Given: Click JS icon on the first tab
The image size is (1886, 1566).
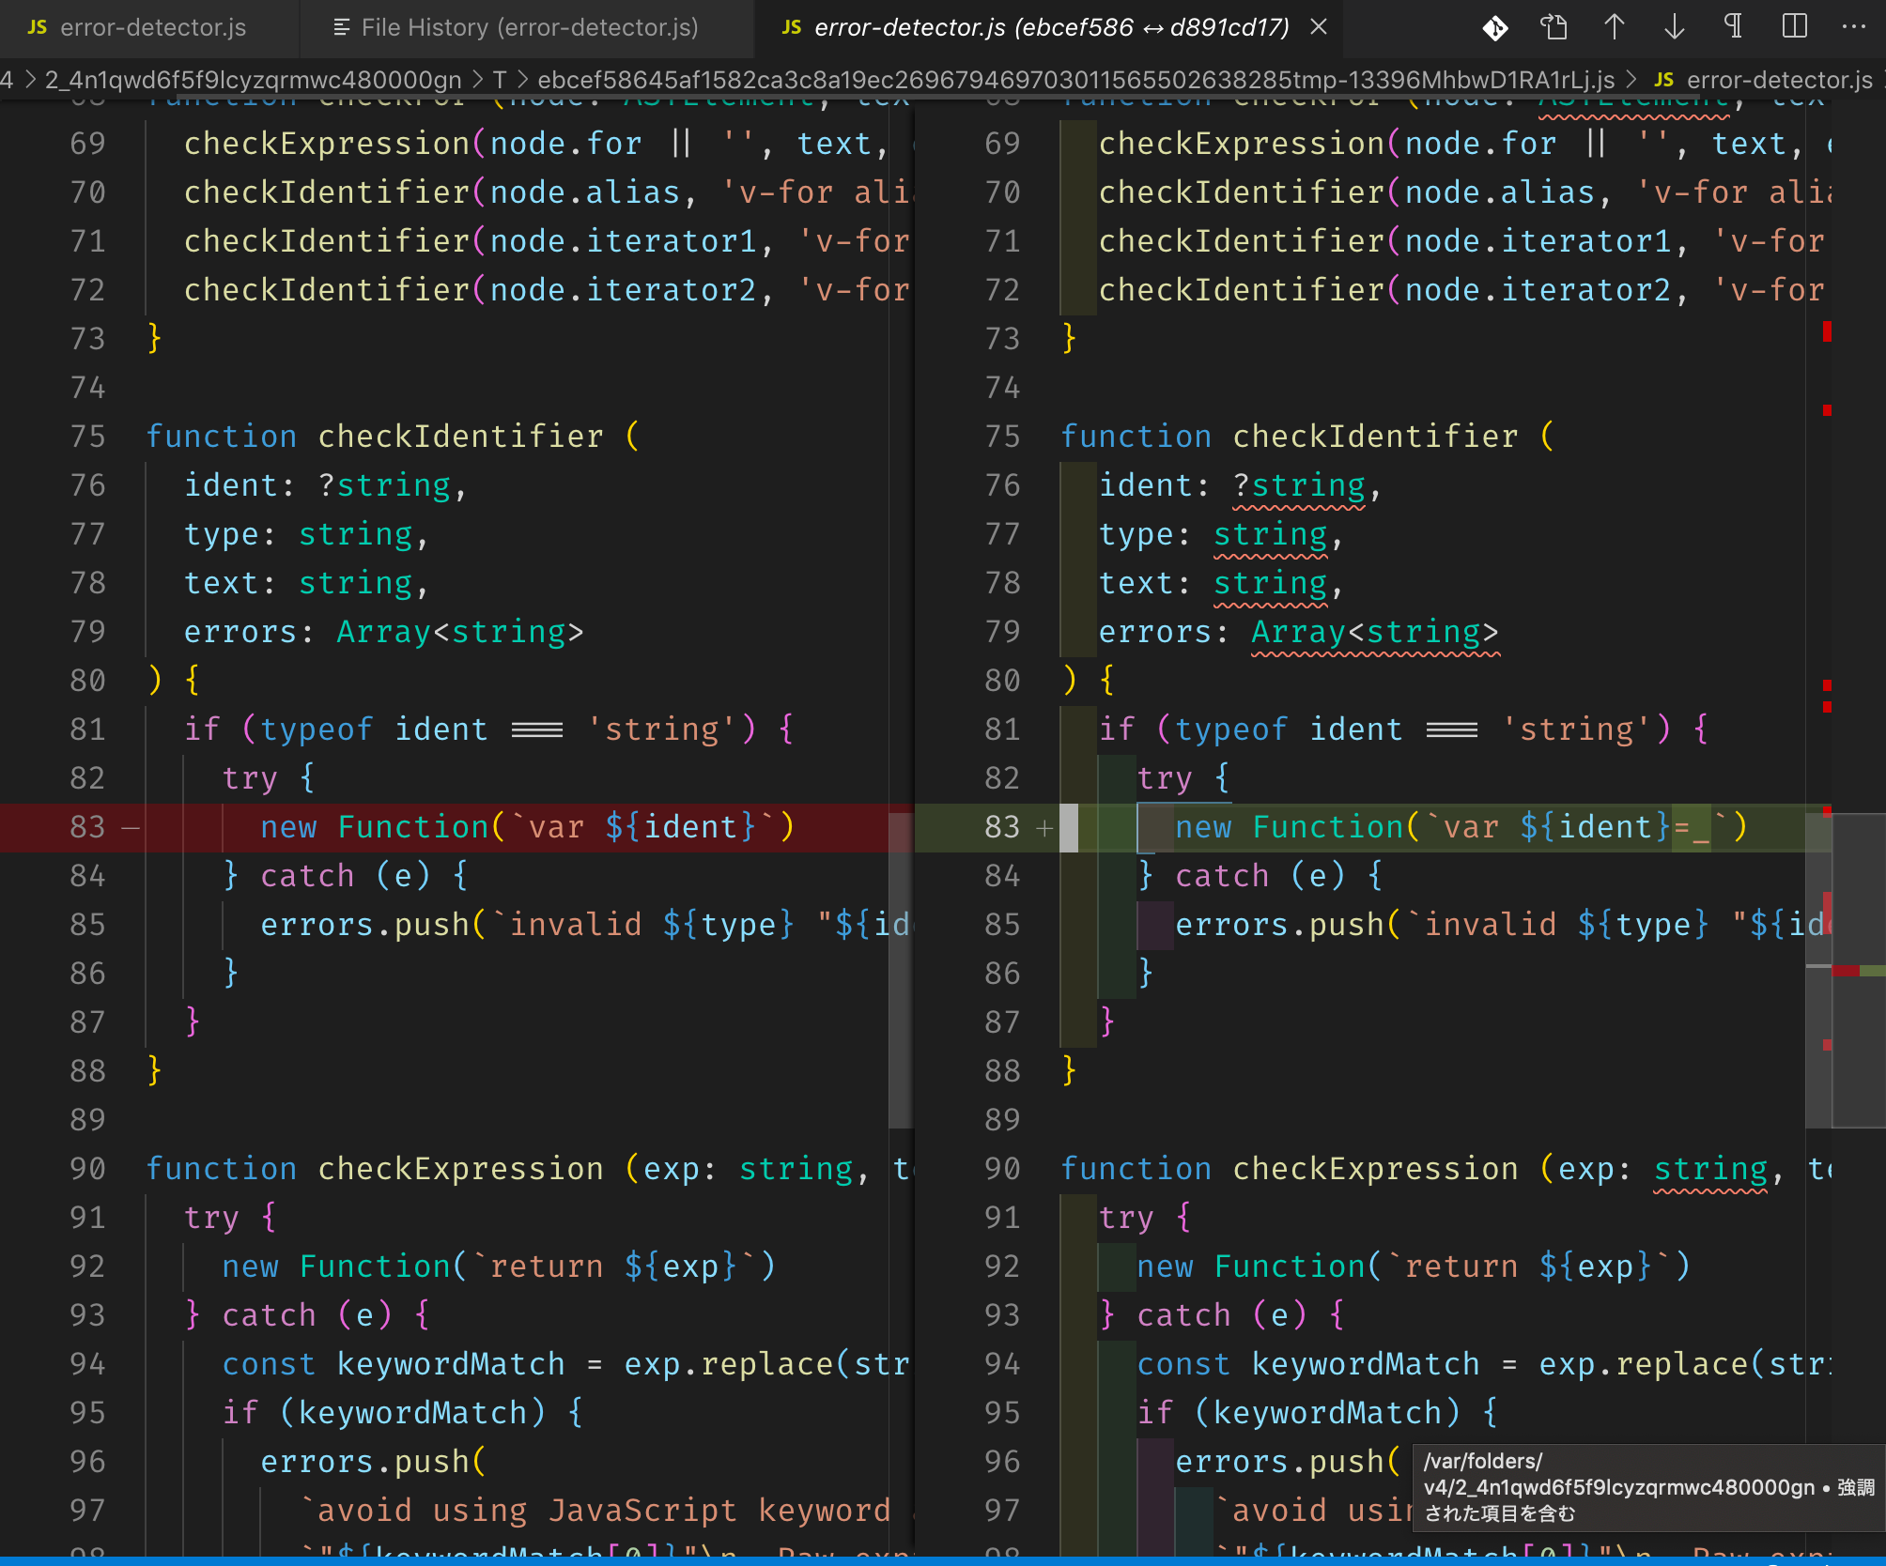Looking at the screenshot, I should tap(38, 27).
